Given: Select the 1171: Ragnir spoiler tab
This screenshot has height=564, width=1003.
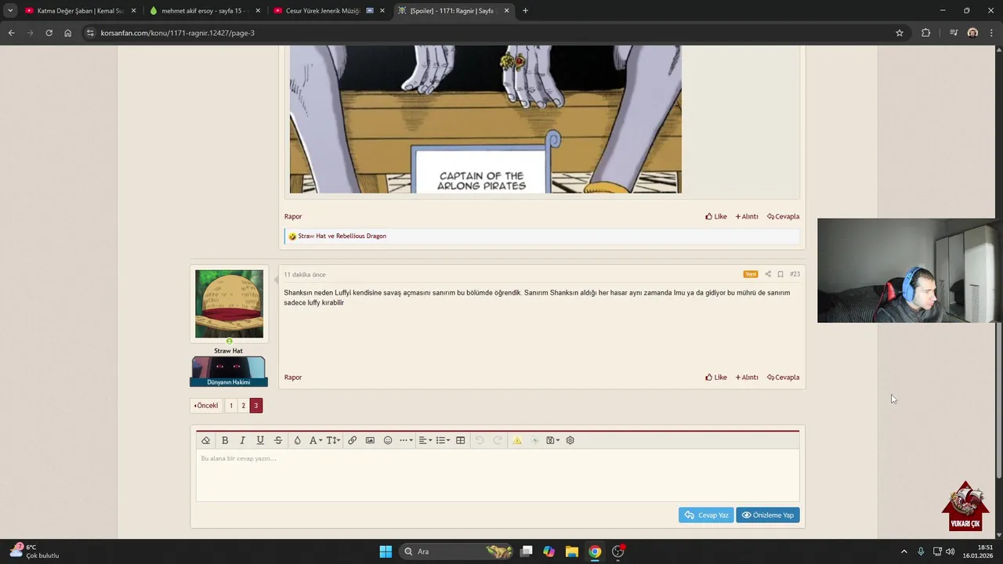Looking at the screenshot, I should (x=454, y=11).
